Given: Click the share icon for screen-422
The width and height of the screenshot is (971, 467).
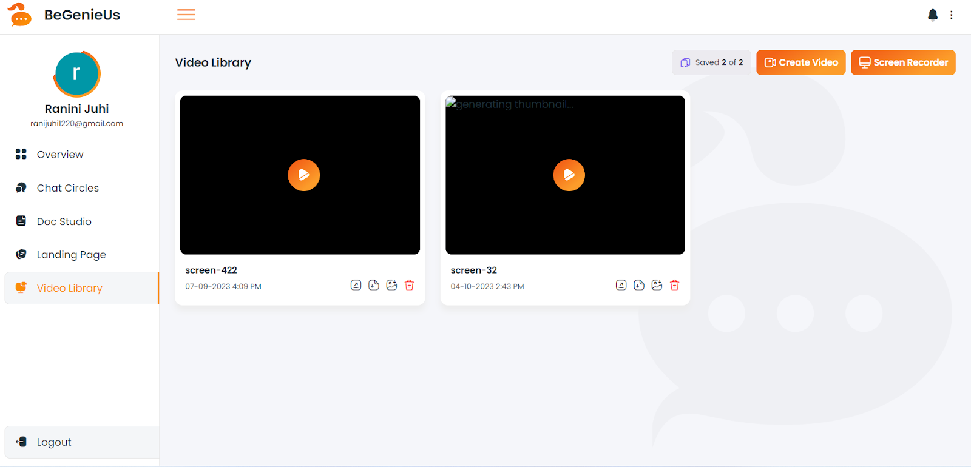Looking at the screenshot, I should 356,285.
